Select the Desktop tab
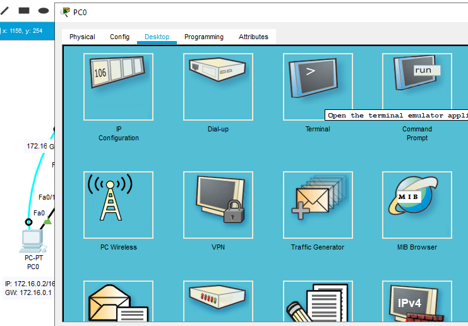 157,37
